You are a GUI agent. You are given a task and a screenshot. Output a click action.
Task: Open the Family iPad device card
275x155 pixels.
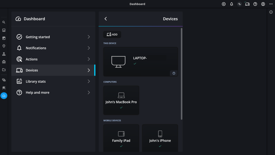121,138
